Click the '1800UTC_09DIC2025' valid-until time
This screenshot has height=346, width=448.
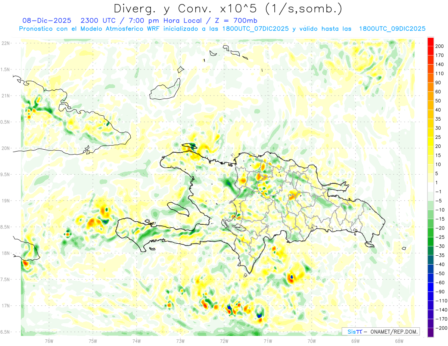[x=392, y=29]
